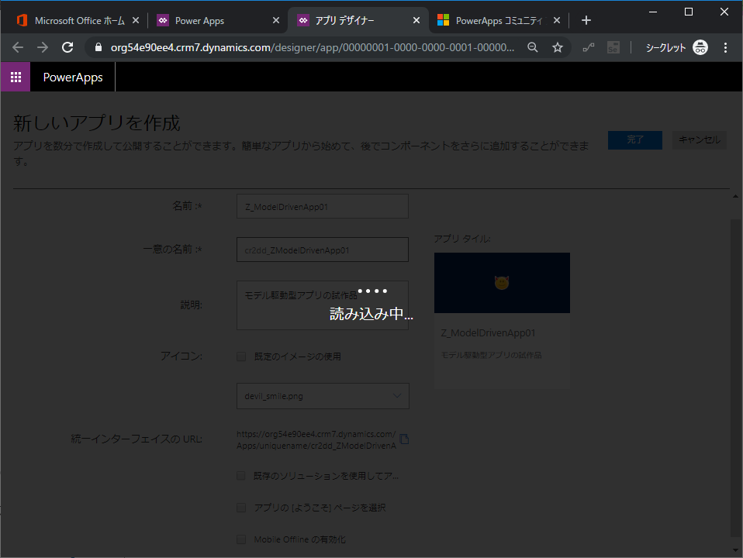Toggle 既定のイメージの使用 checkbox
Viewport: 743px width, 558px height.
(x=241, y=356)
